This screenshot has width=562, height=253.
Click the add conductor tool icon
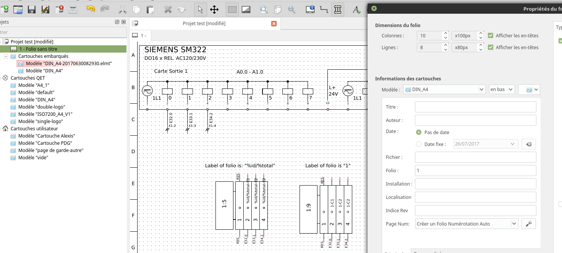pos(324,10)
